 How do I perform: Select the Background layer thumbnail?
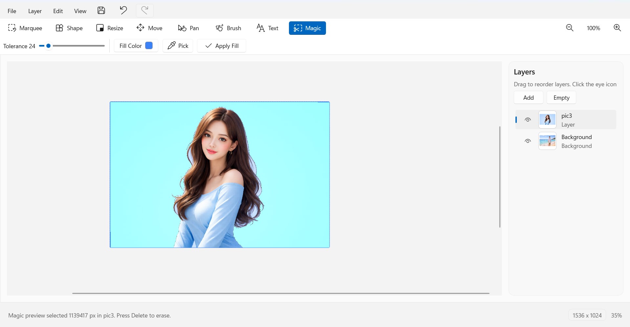547,141
